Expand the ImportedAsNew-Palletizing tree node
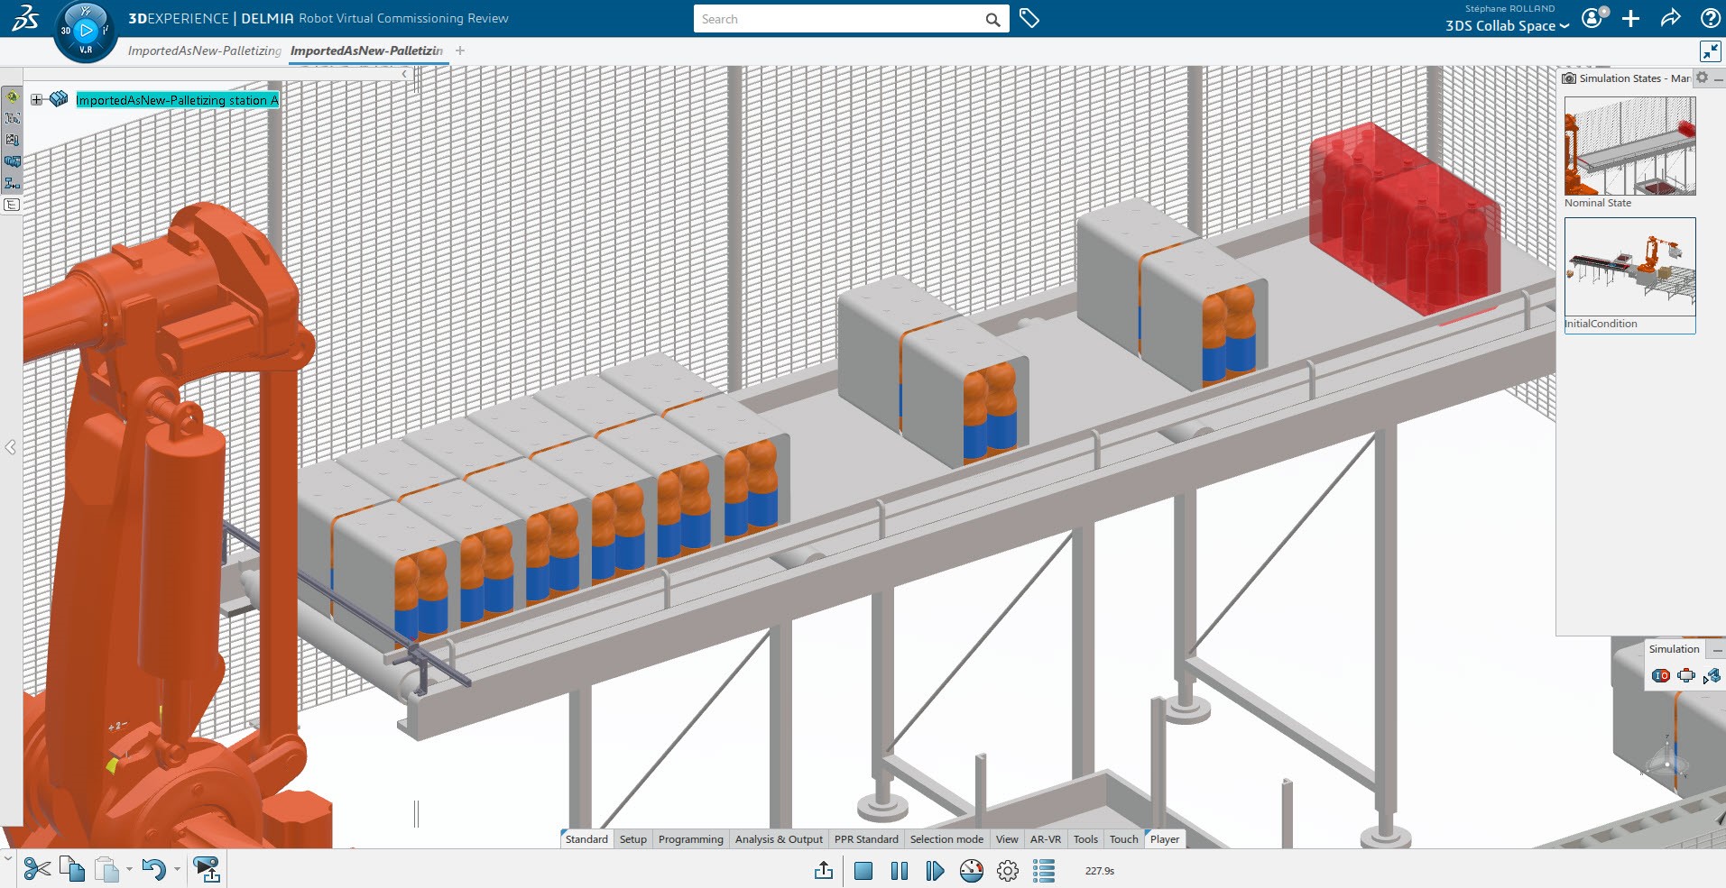 pyautogui.click(x=37, y=100)
